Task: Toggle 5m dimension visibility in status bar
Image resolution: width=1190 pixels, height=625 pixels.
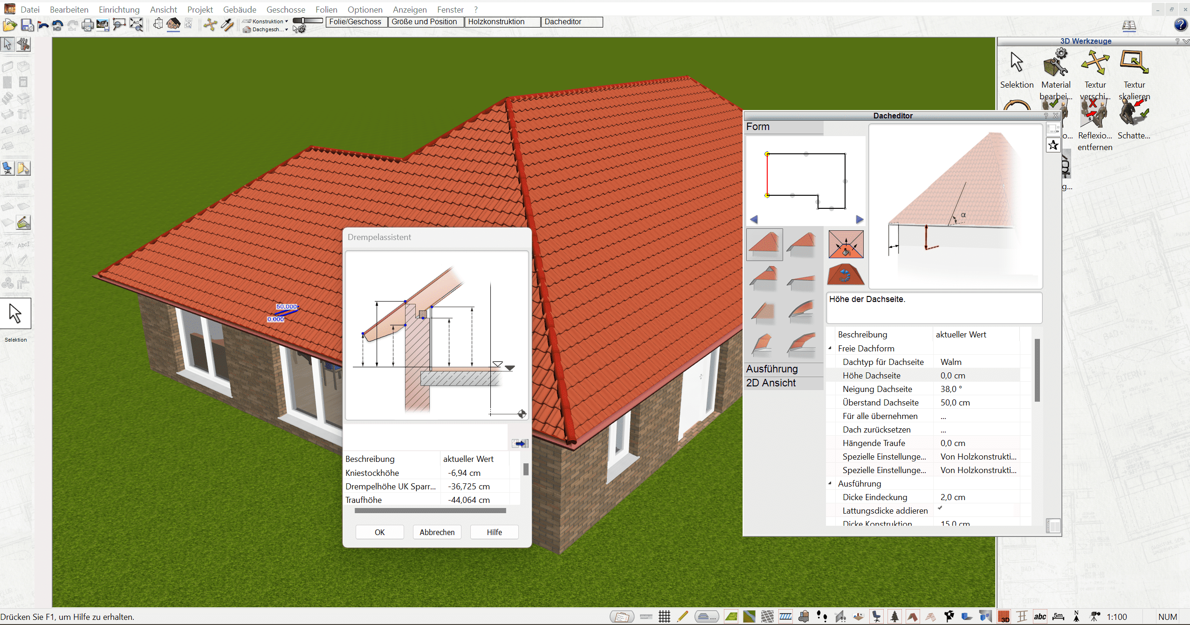Action: click(1058, 617)
